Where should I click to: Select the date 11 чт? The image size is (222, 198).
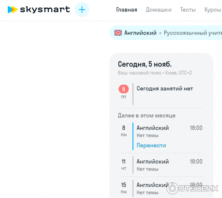click(x=124, y=165)
